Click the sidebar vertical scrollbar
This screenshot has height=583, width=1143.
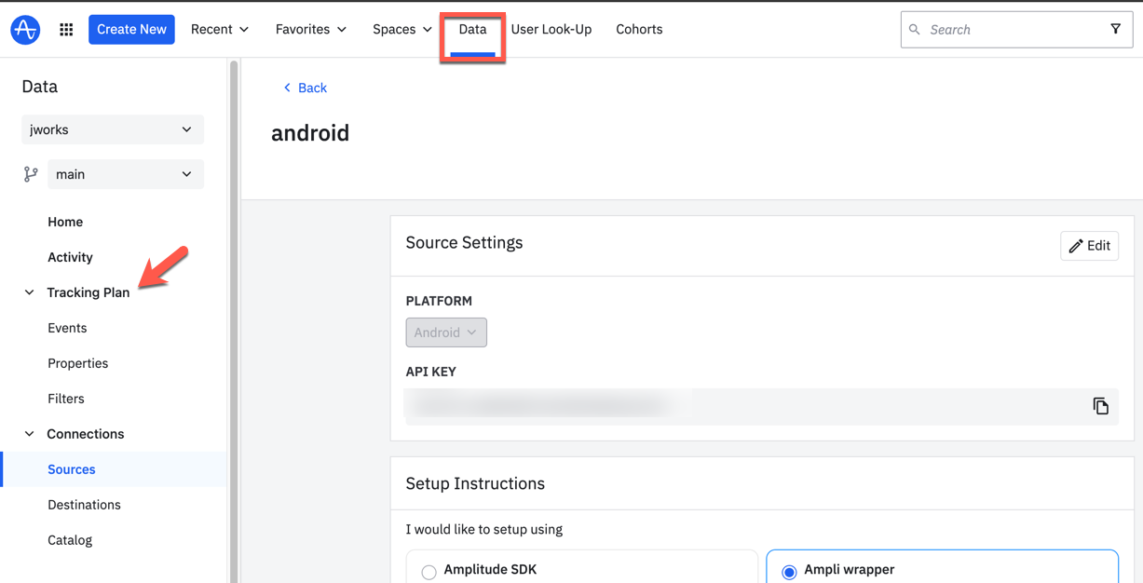point(234,320)
